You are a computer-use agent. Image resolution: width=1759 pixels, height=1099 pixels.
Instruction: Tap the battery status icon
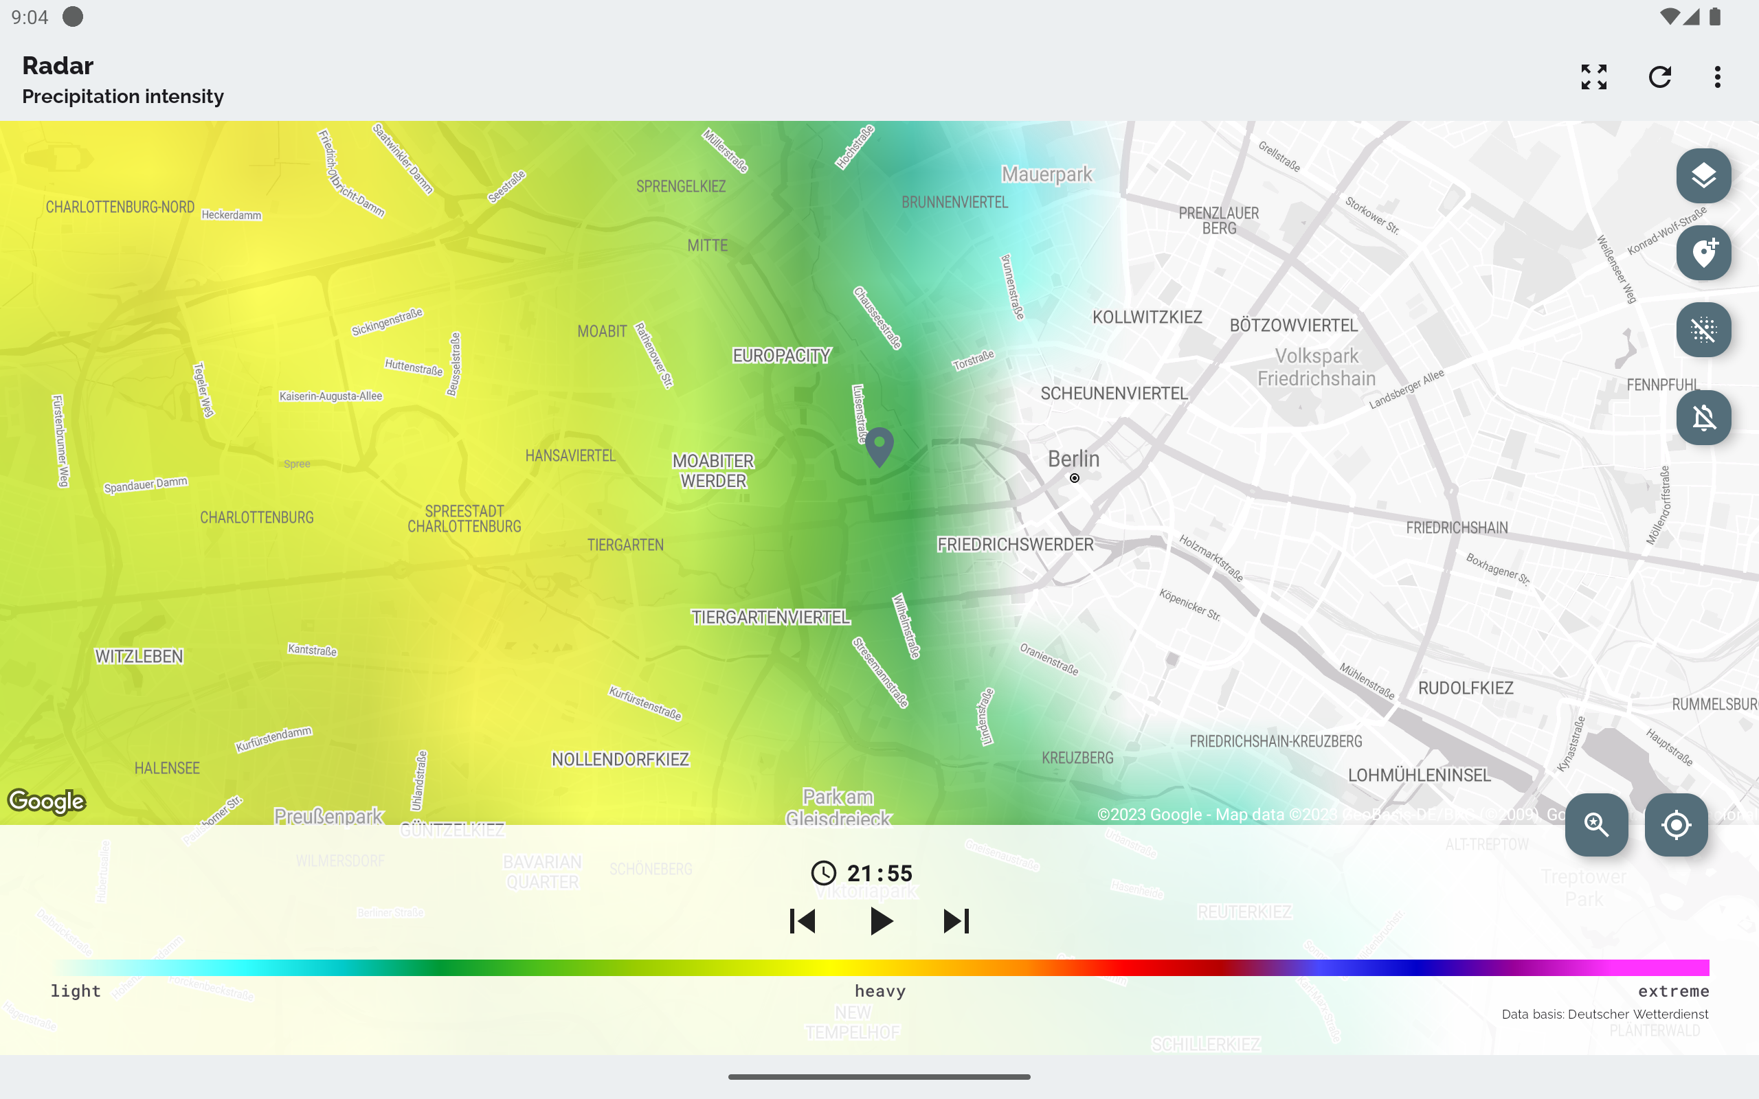pos(1716,16)
